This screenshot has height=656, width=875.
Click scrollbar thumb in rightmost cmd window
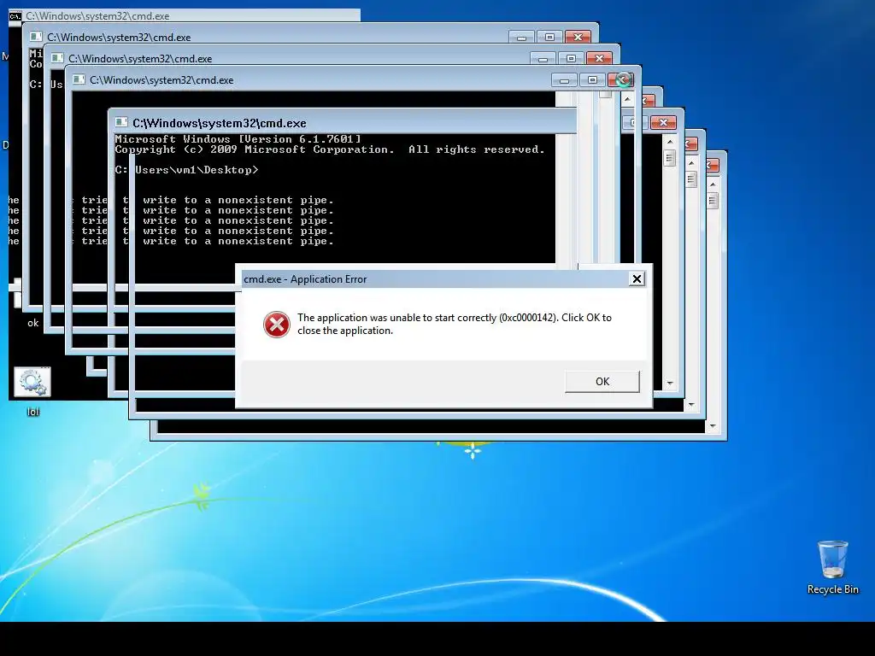[713, 200]
